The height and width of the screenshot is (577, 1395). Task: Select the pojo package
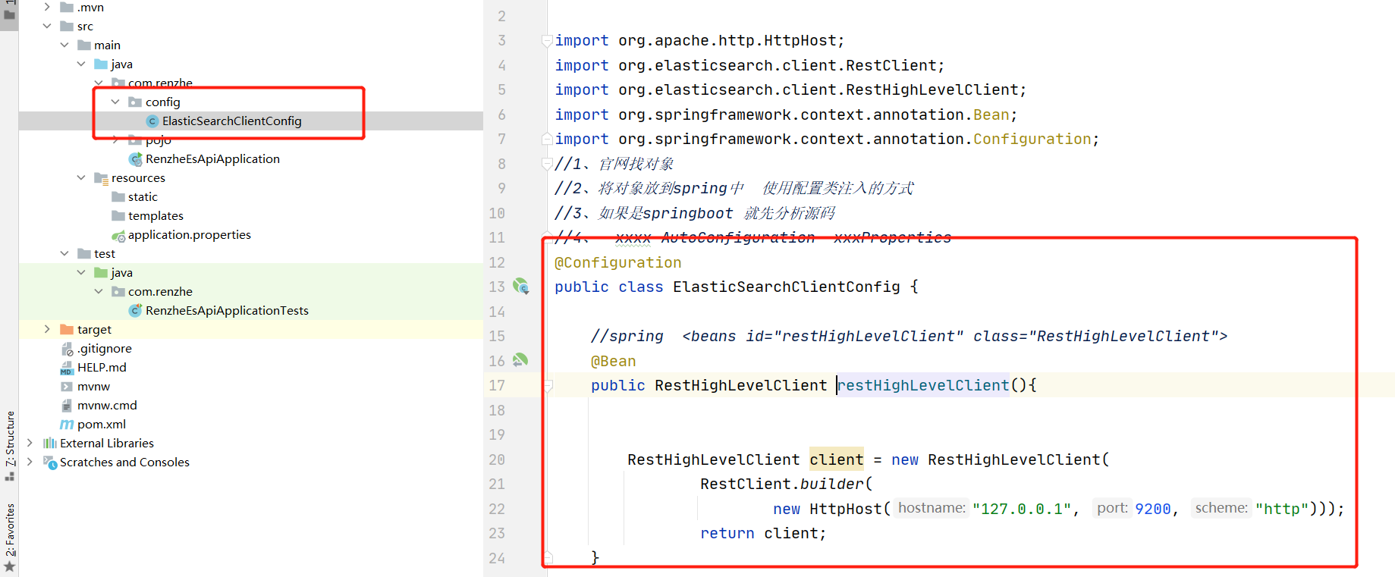(159, 141)
